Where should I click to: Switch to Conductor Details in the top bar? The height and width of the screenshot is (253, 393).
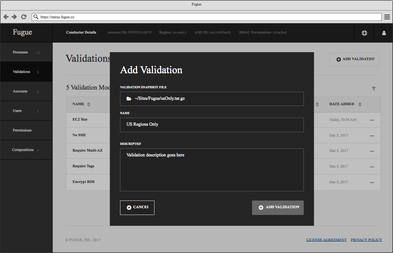(81, 32)
